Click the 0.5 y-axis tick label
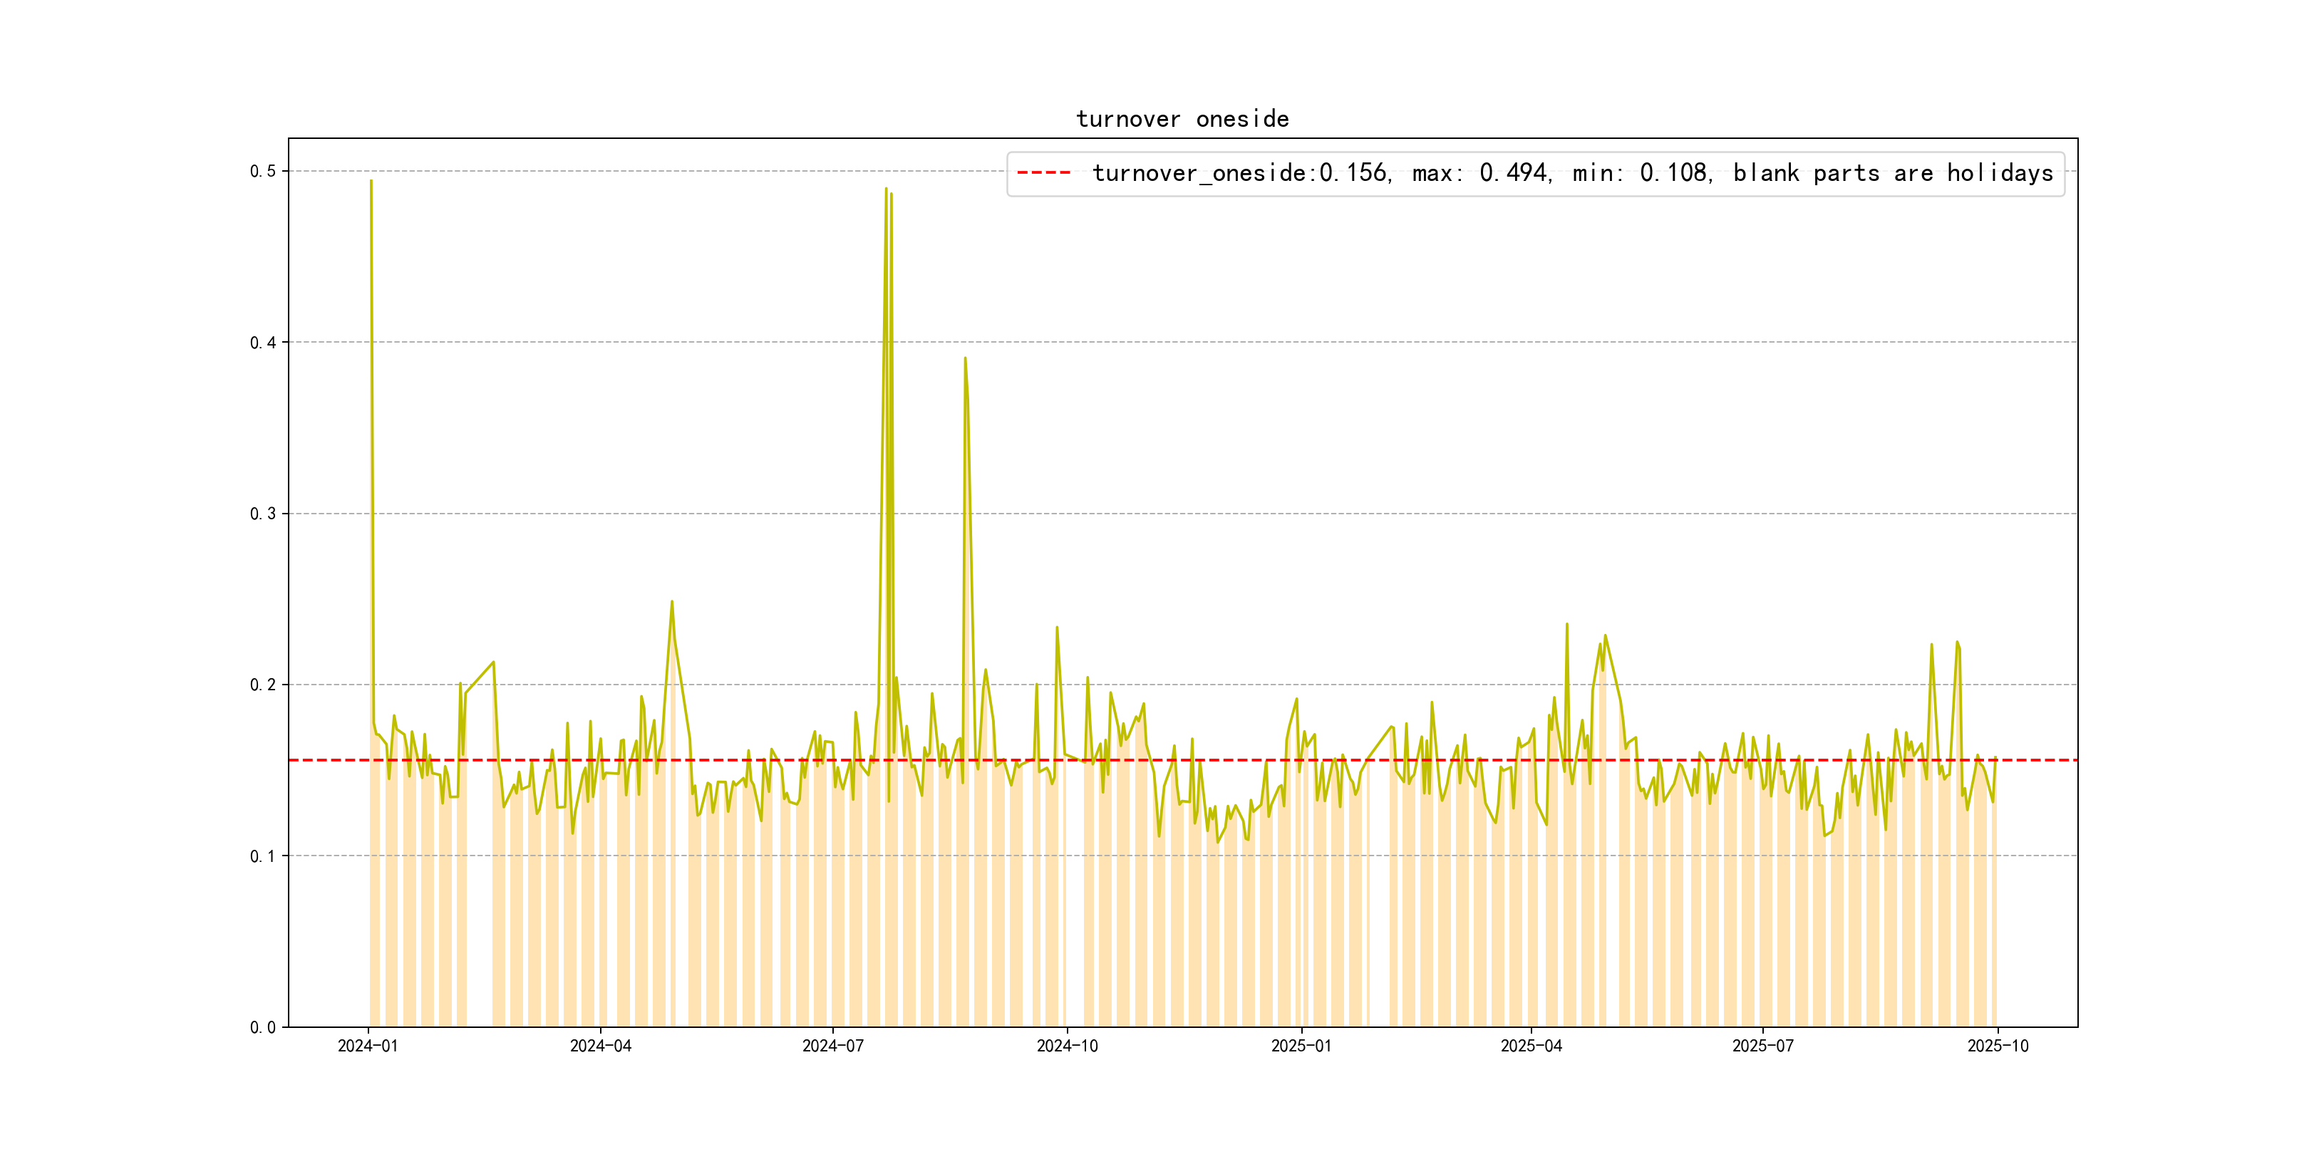 pos(263,171)
